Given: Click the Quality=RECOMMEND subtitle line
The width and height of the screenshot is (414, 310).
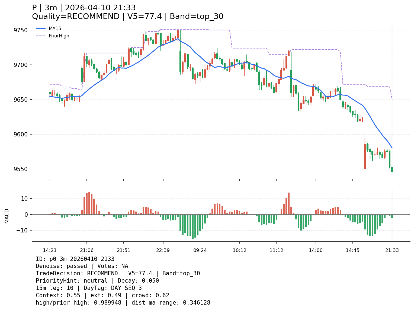Looking at the screenshot, I should pyautogui.click(x=127, y=17).
